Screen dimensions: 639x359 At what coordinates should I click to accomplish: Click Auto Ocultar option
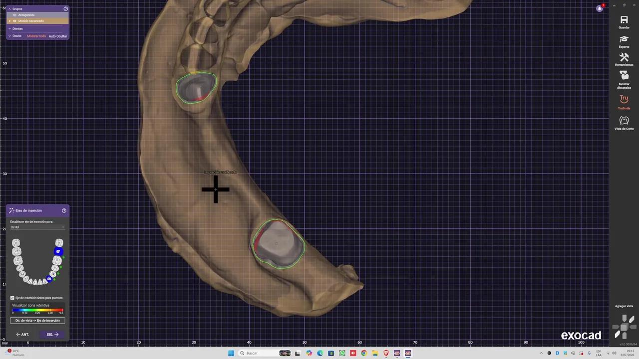pyautogui.click(x=58, y=36)
